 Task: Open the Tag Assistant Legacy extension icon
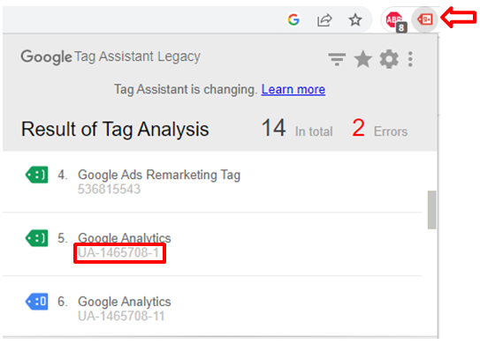coord(425,19)
